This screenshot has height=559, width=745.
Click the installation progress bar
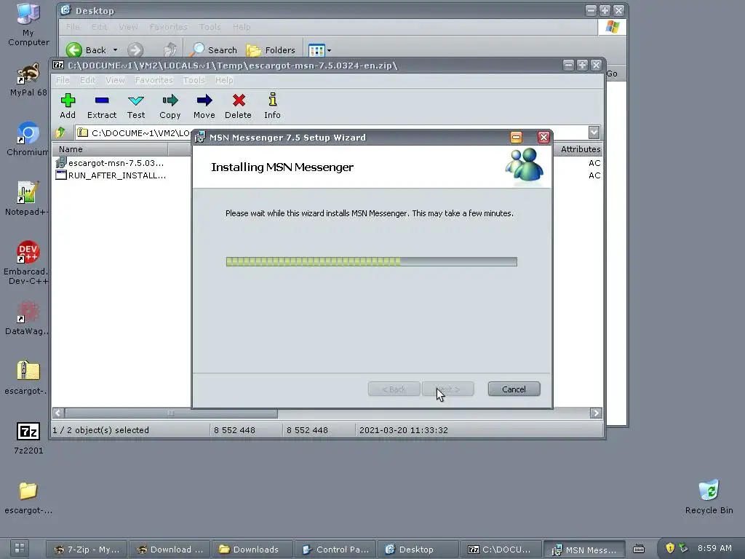click(372, 261)
